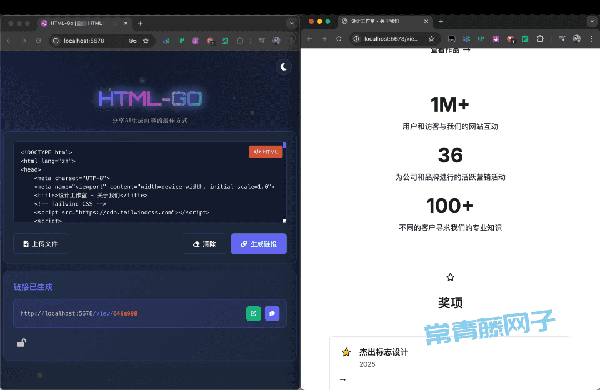Click the star icon above the 奖项 heading
Viewport: 600px width, 390px height.
pos(450,277)
